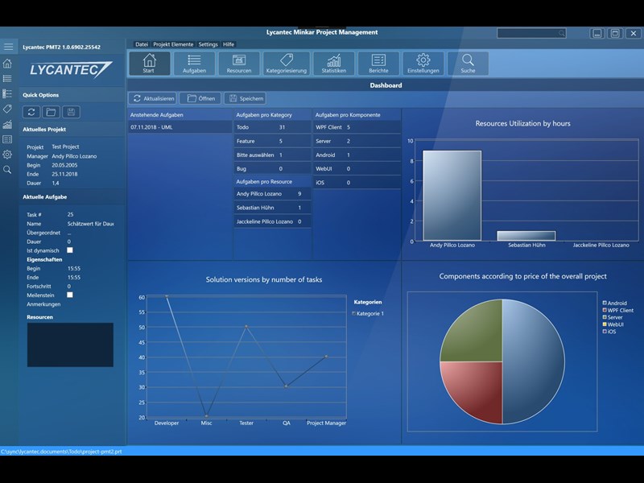Select the pending task "07.11.2018 - UML"
This screenshot has height=483, width=644.
pos(180,127)
